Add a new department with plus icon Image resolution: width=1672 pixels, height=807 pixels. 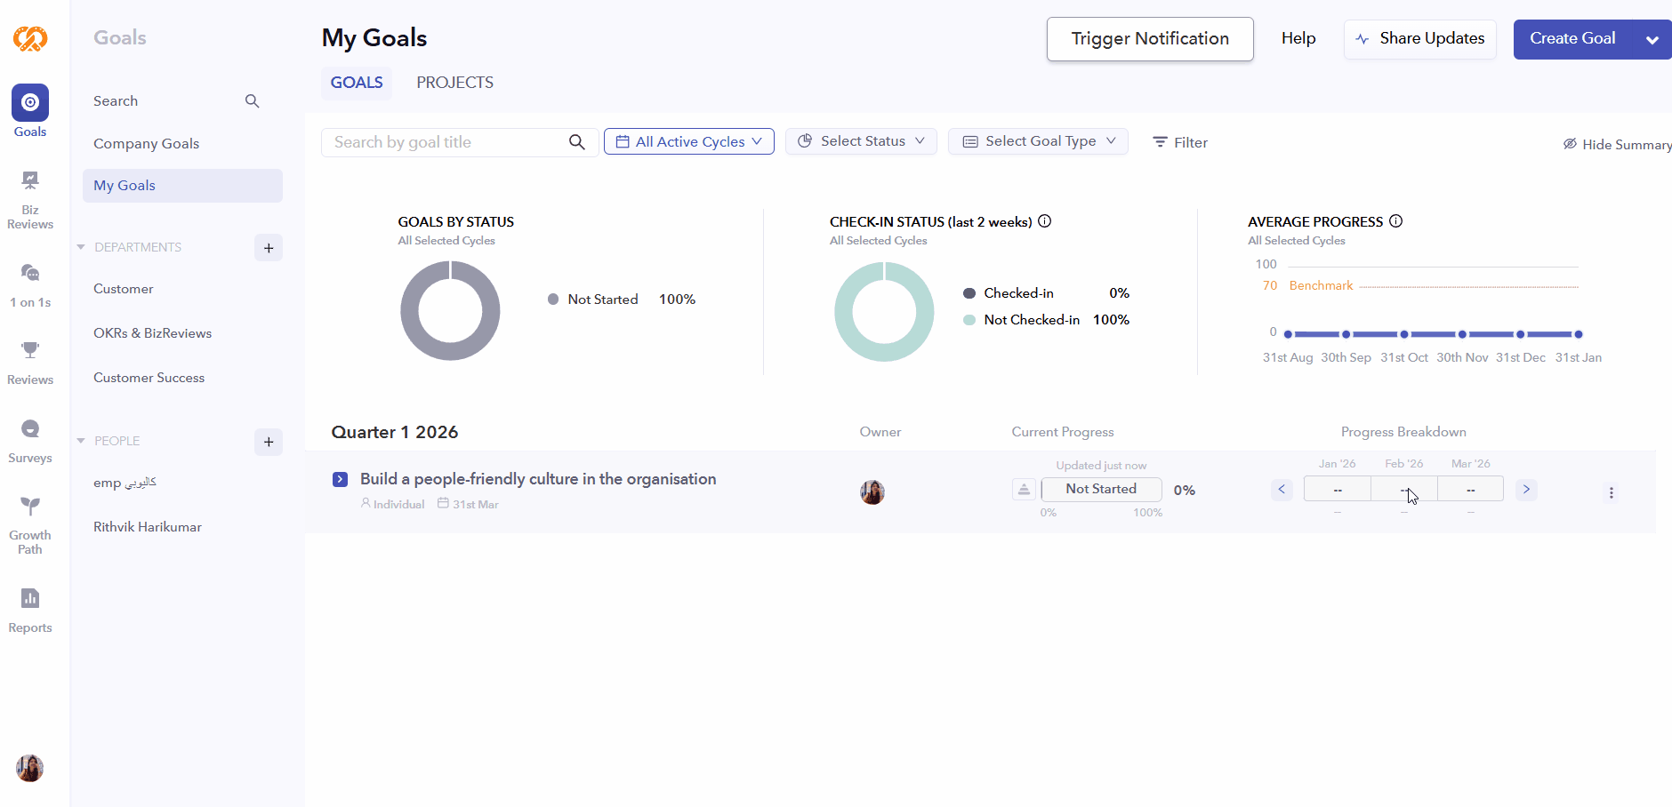269,248
